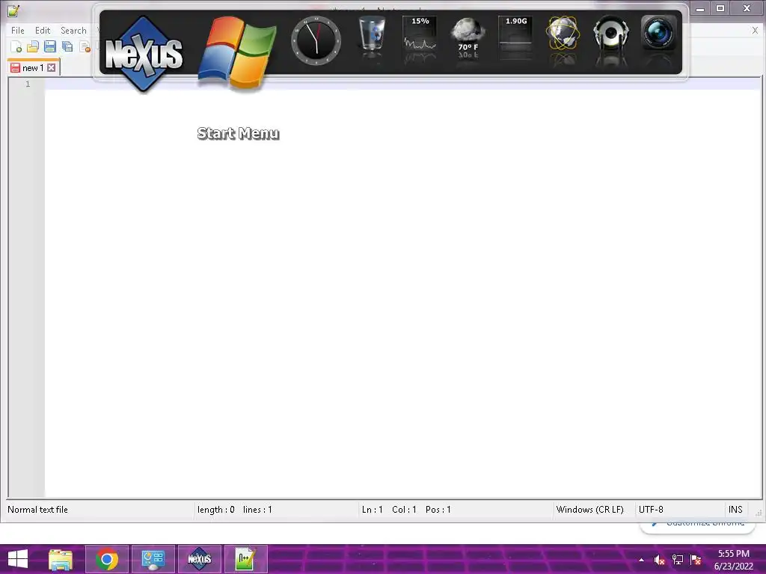The height and width of the screenshot is (574, 766).
Task: Click the Normal text file status entry
Action: (x=37, y=510)
